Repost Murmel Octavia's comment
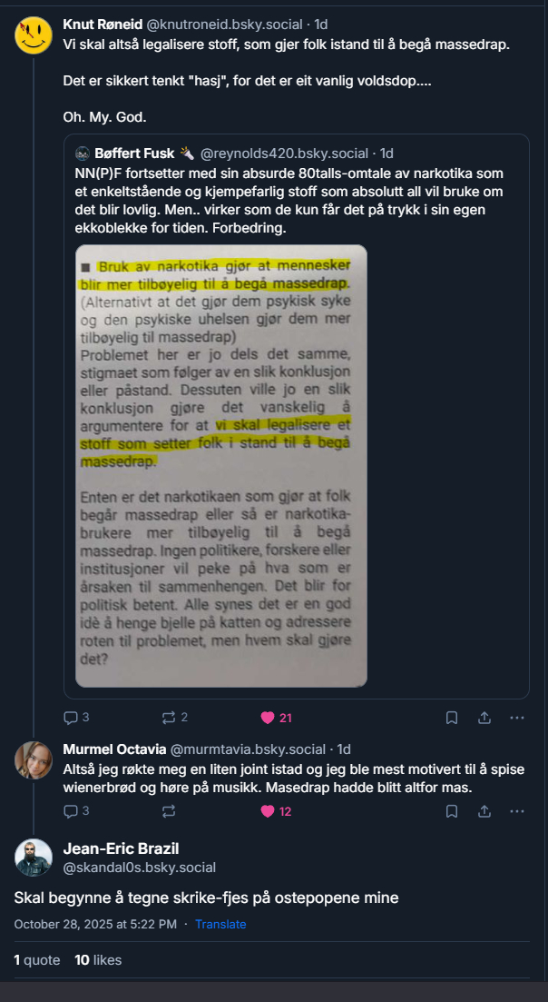This screenshot has height=1002, width=548. (169, 811)
